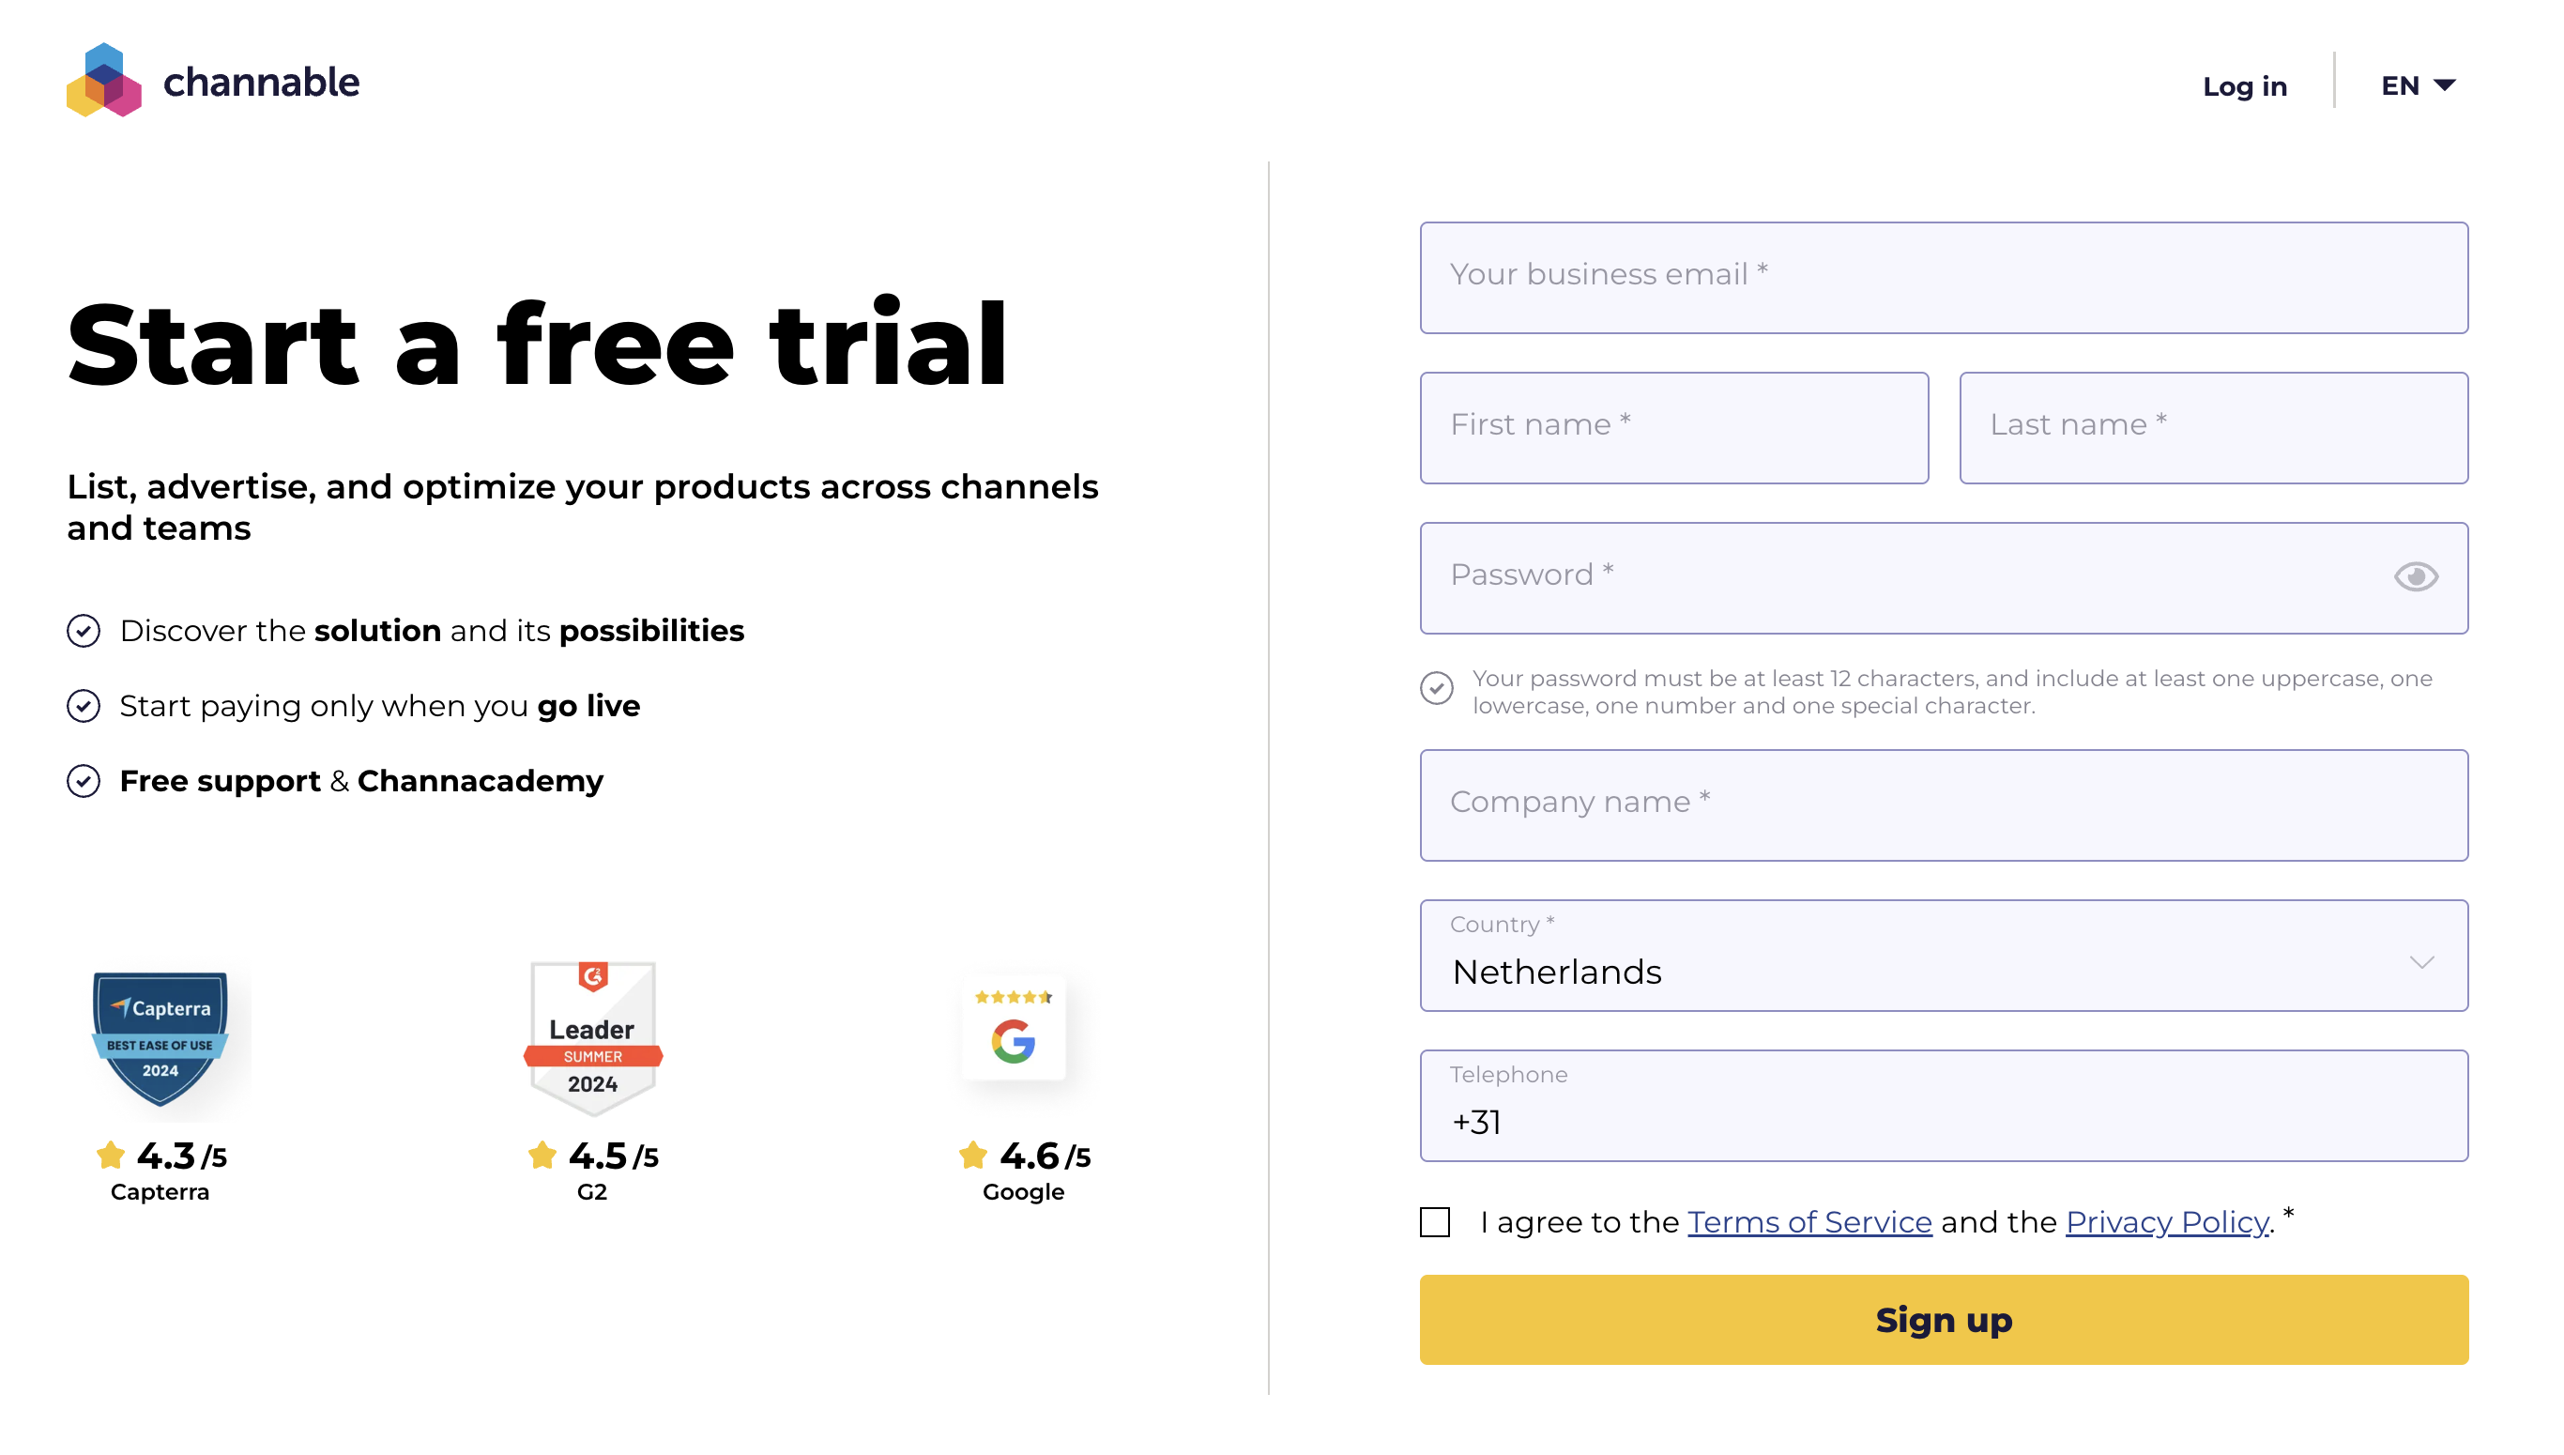Click the chevron arrow in the Country field
The image size is (2564, 1455).
coord(2421,962)
